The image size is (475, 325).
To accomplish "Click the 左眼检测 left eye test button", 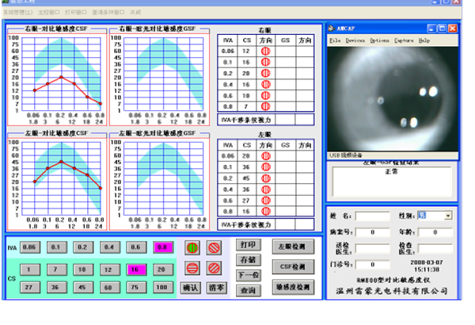I will point(293,247).
